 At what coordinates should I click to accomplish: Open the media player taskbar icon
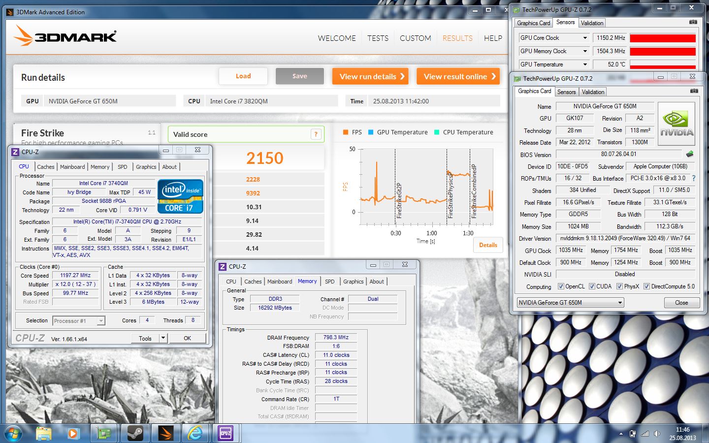point(73,434)
